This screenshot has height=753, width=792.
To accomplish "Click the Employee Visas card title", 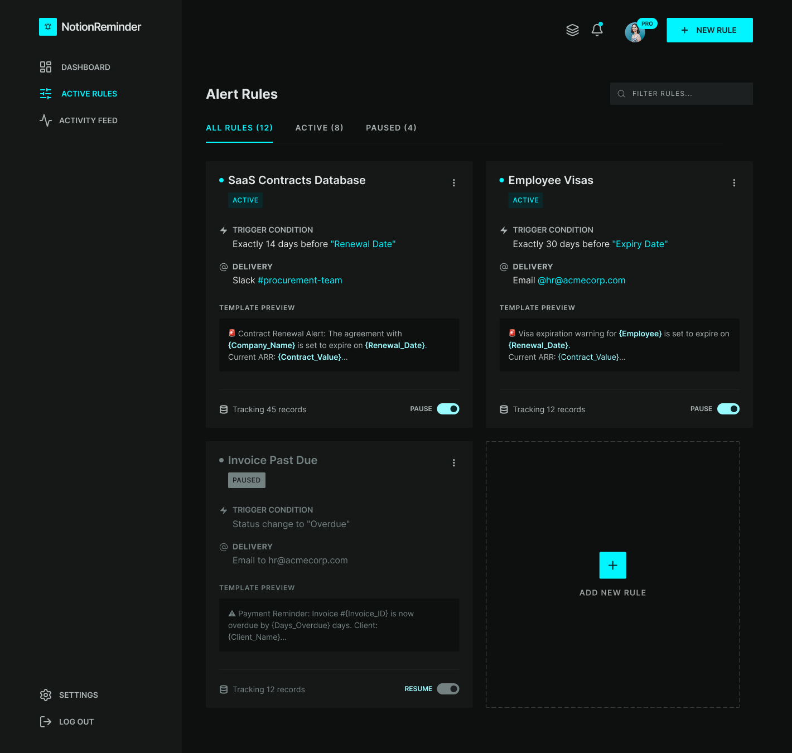I will coord(550,180).
